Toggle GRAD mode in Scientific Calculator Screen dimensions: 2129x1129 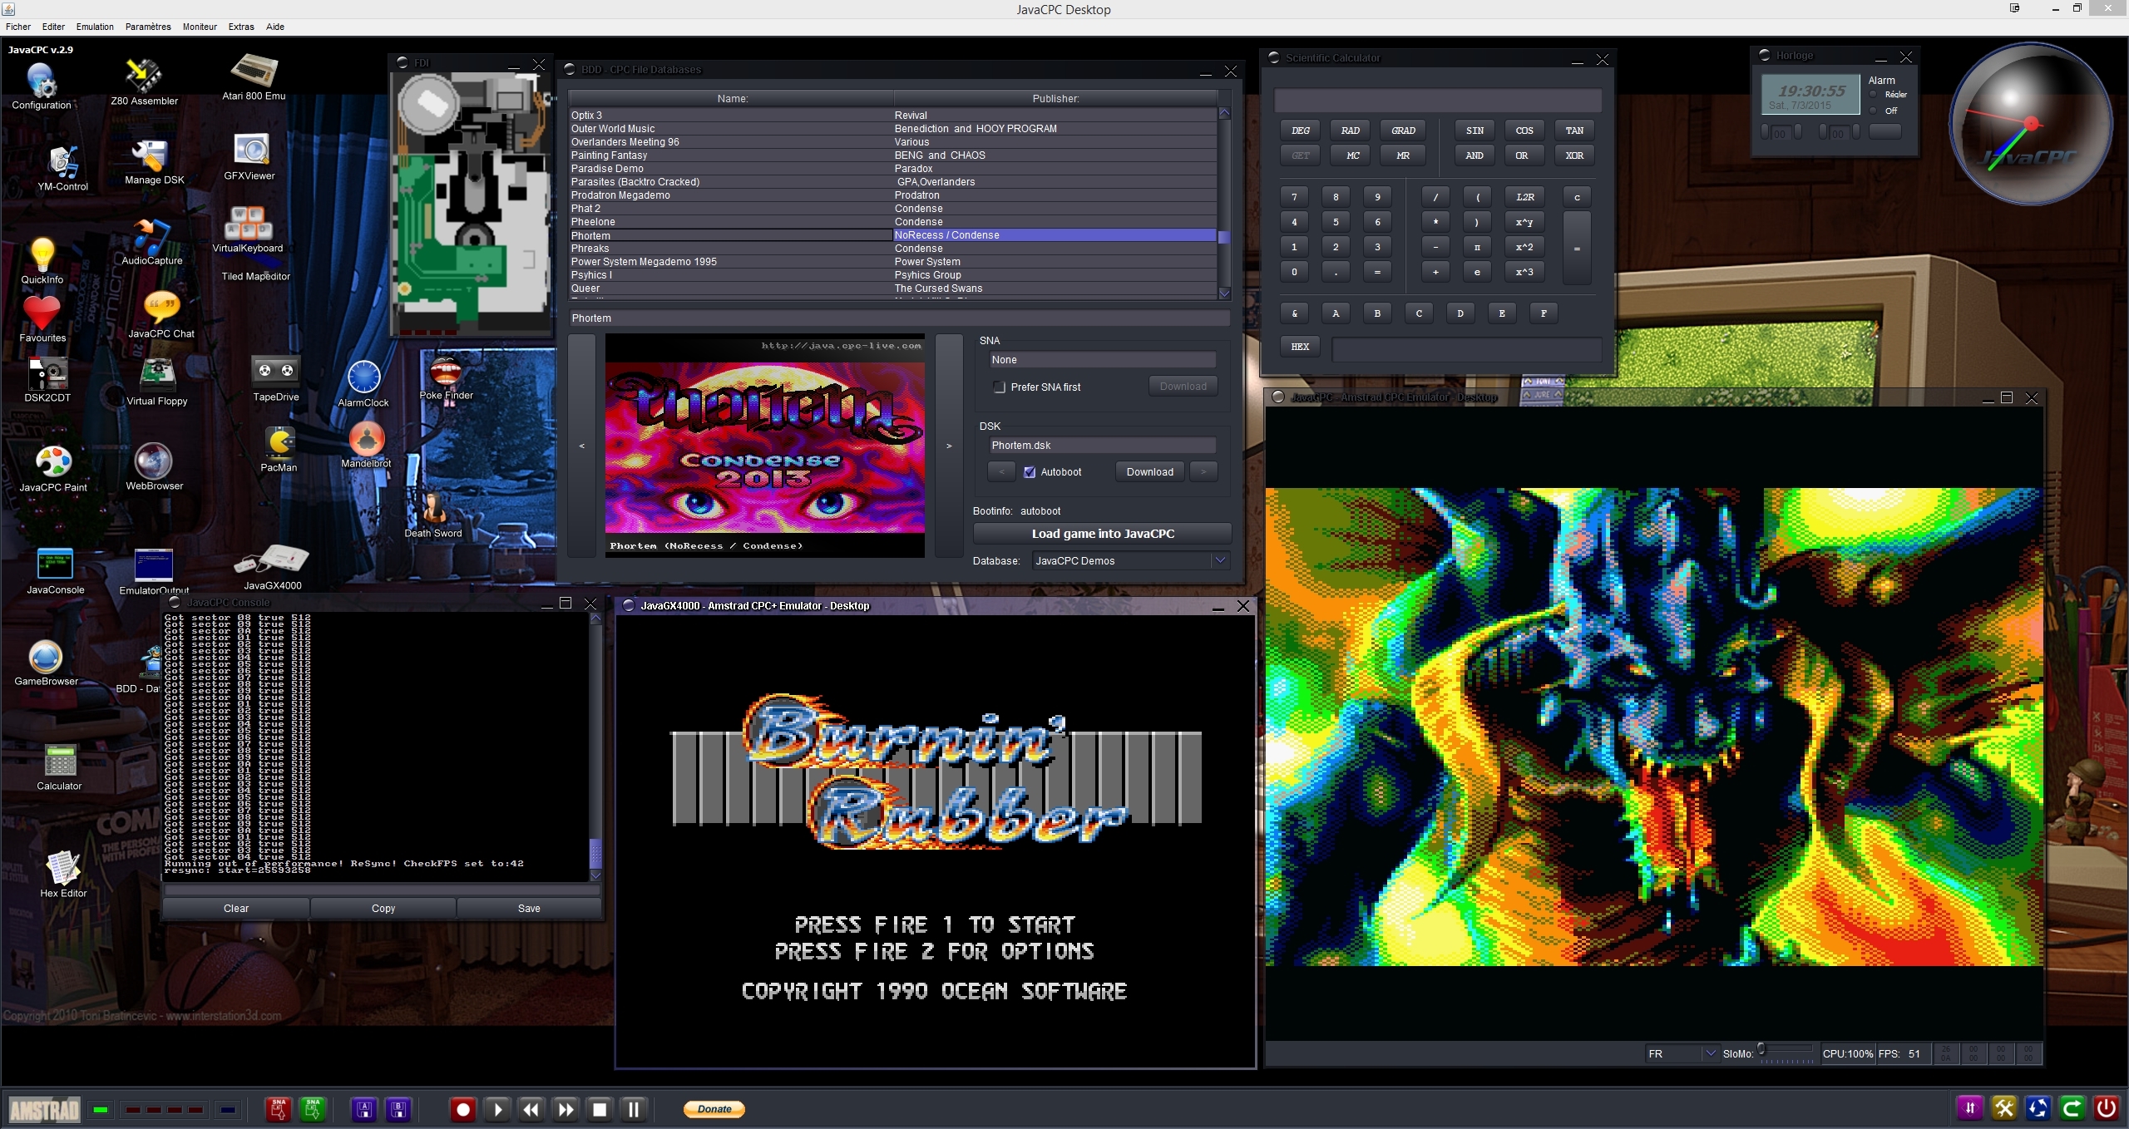[x=1403, y=131]
